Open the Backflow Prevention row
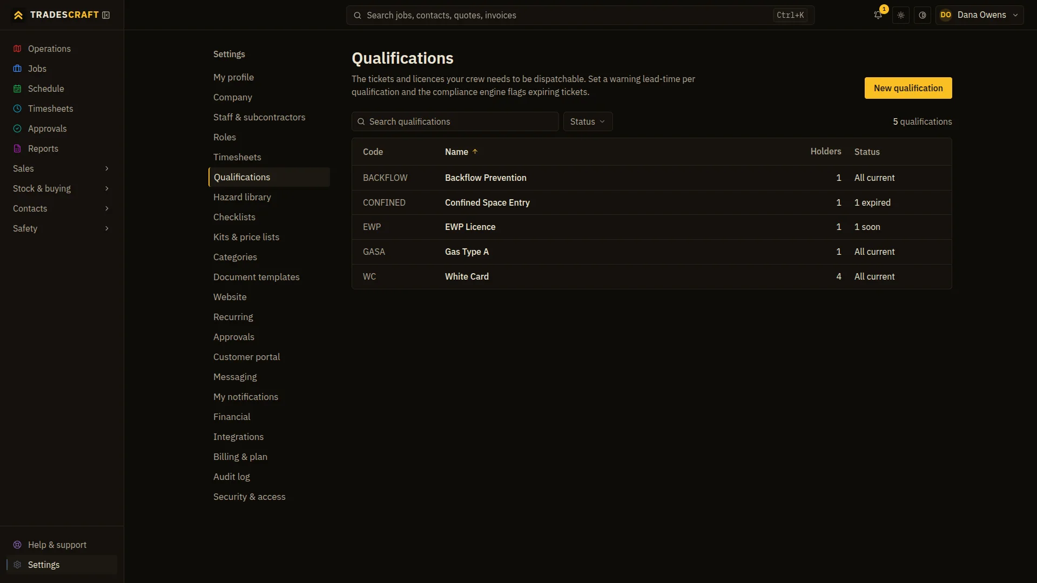 click(651, 178)
